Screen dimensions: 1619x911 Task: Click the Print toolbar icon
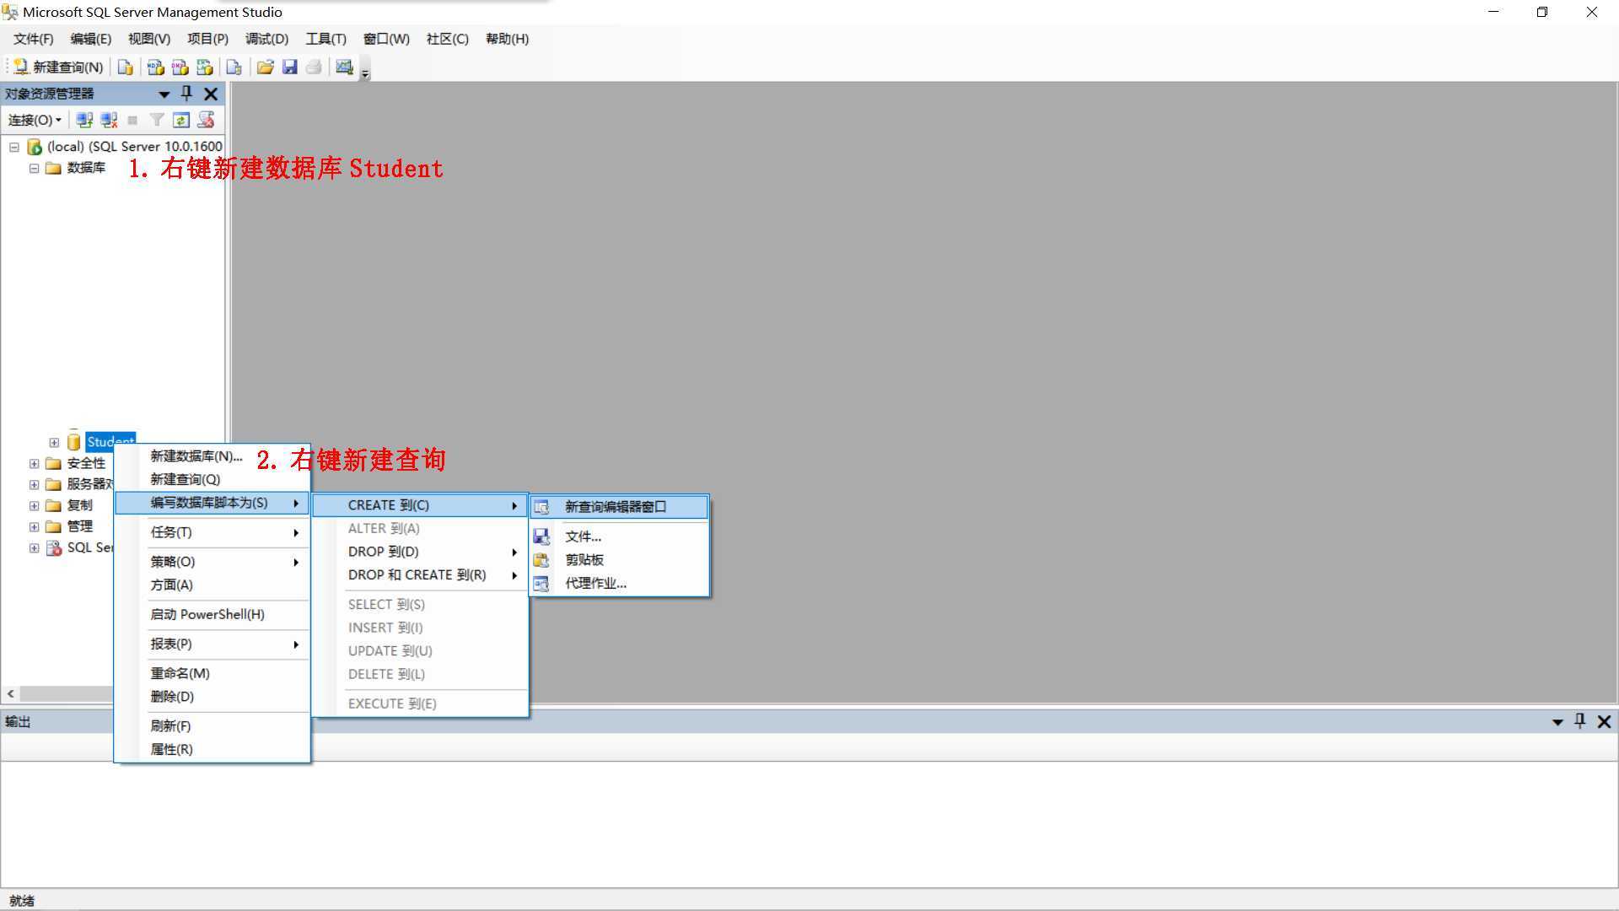point(314,67)
